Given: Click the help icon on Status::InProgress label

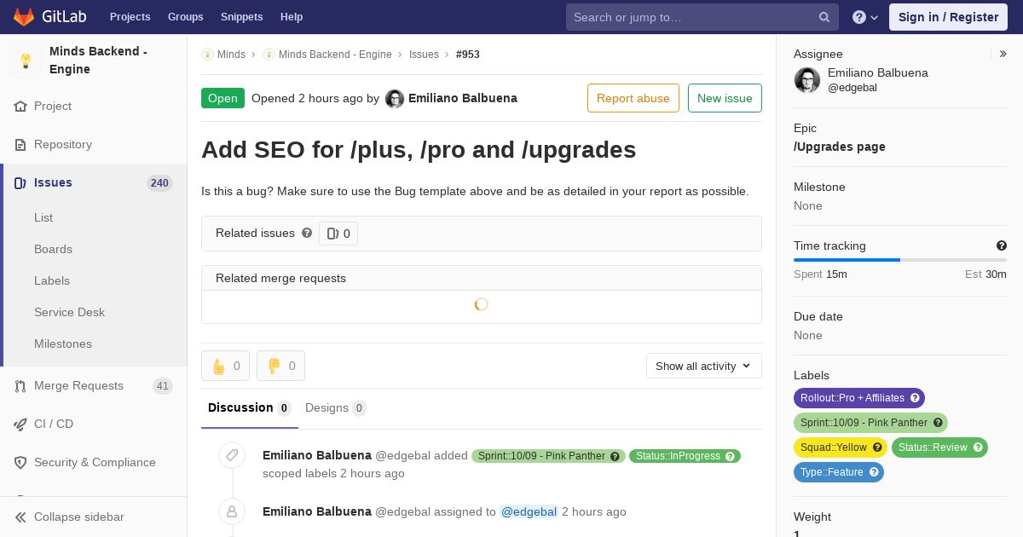Looking at the screenshot, I should pyautogui.click(x=731, y=457).
